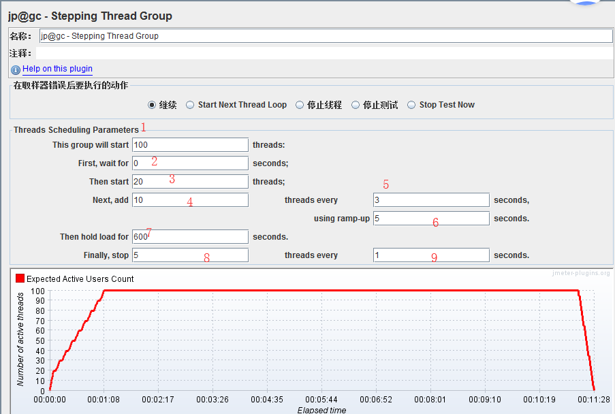
Task: Click the 'Finally, stop' threads field
Action: click(x=190, y=255)
